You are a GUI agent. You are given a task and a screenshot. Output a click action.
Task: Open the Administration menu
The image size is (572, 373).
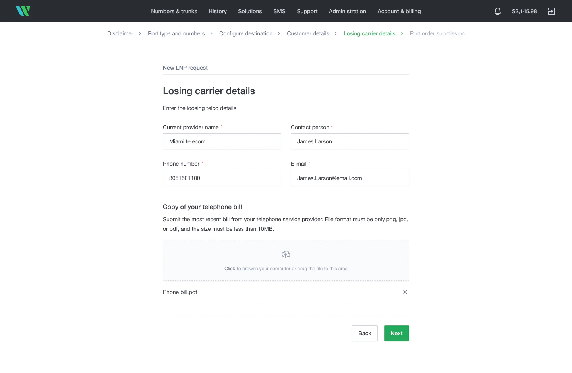click(x=347, y=11)
